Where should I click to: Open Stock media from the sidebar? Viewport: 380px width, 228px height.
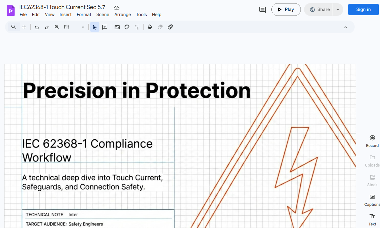tap(372, 180)
